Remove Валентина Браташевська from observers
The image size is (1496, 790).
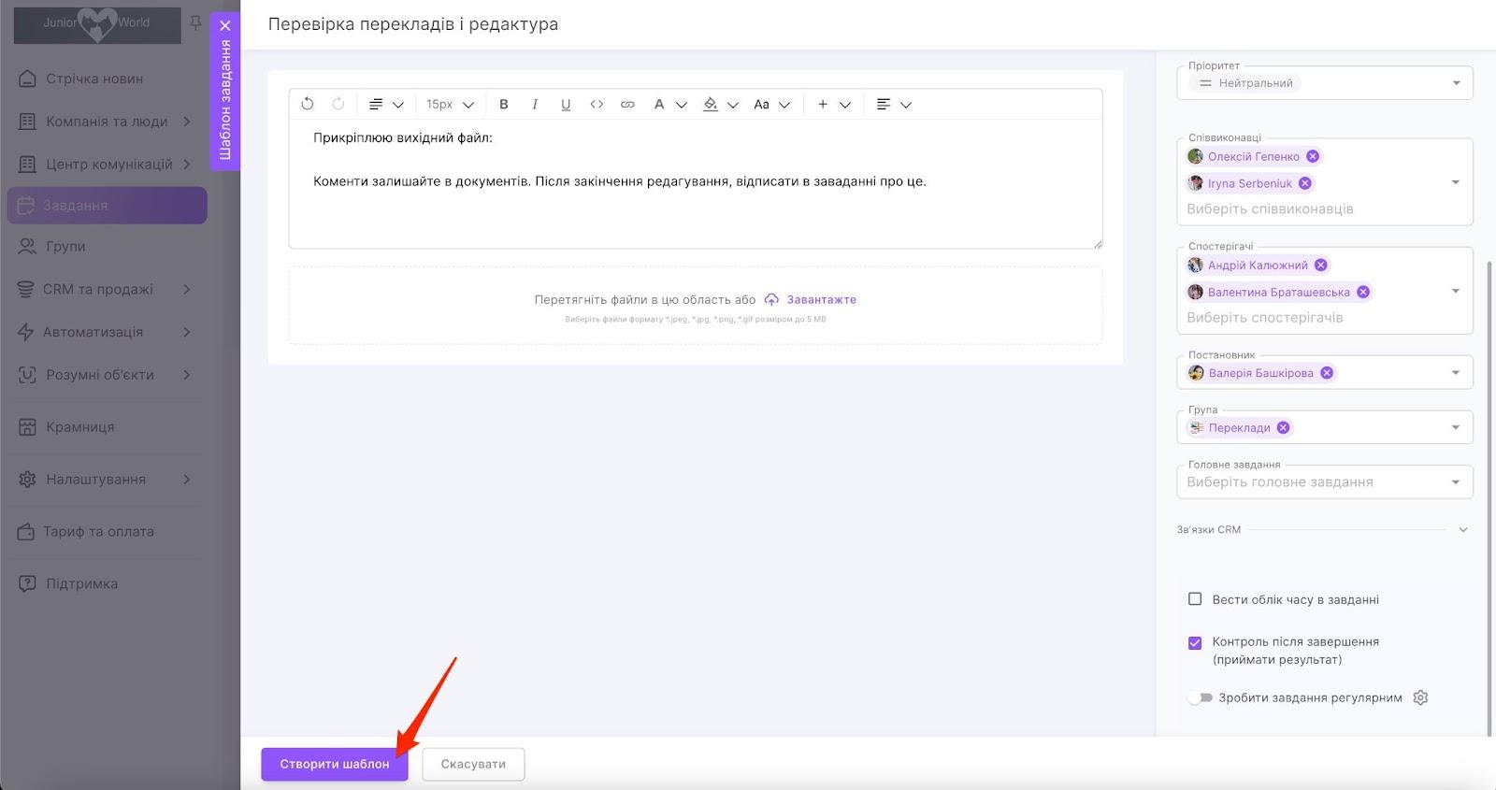[x=1363, y=292]
